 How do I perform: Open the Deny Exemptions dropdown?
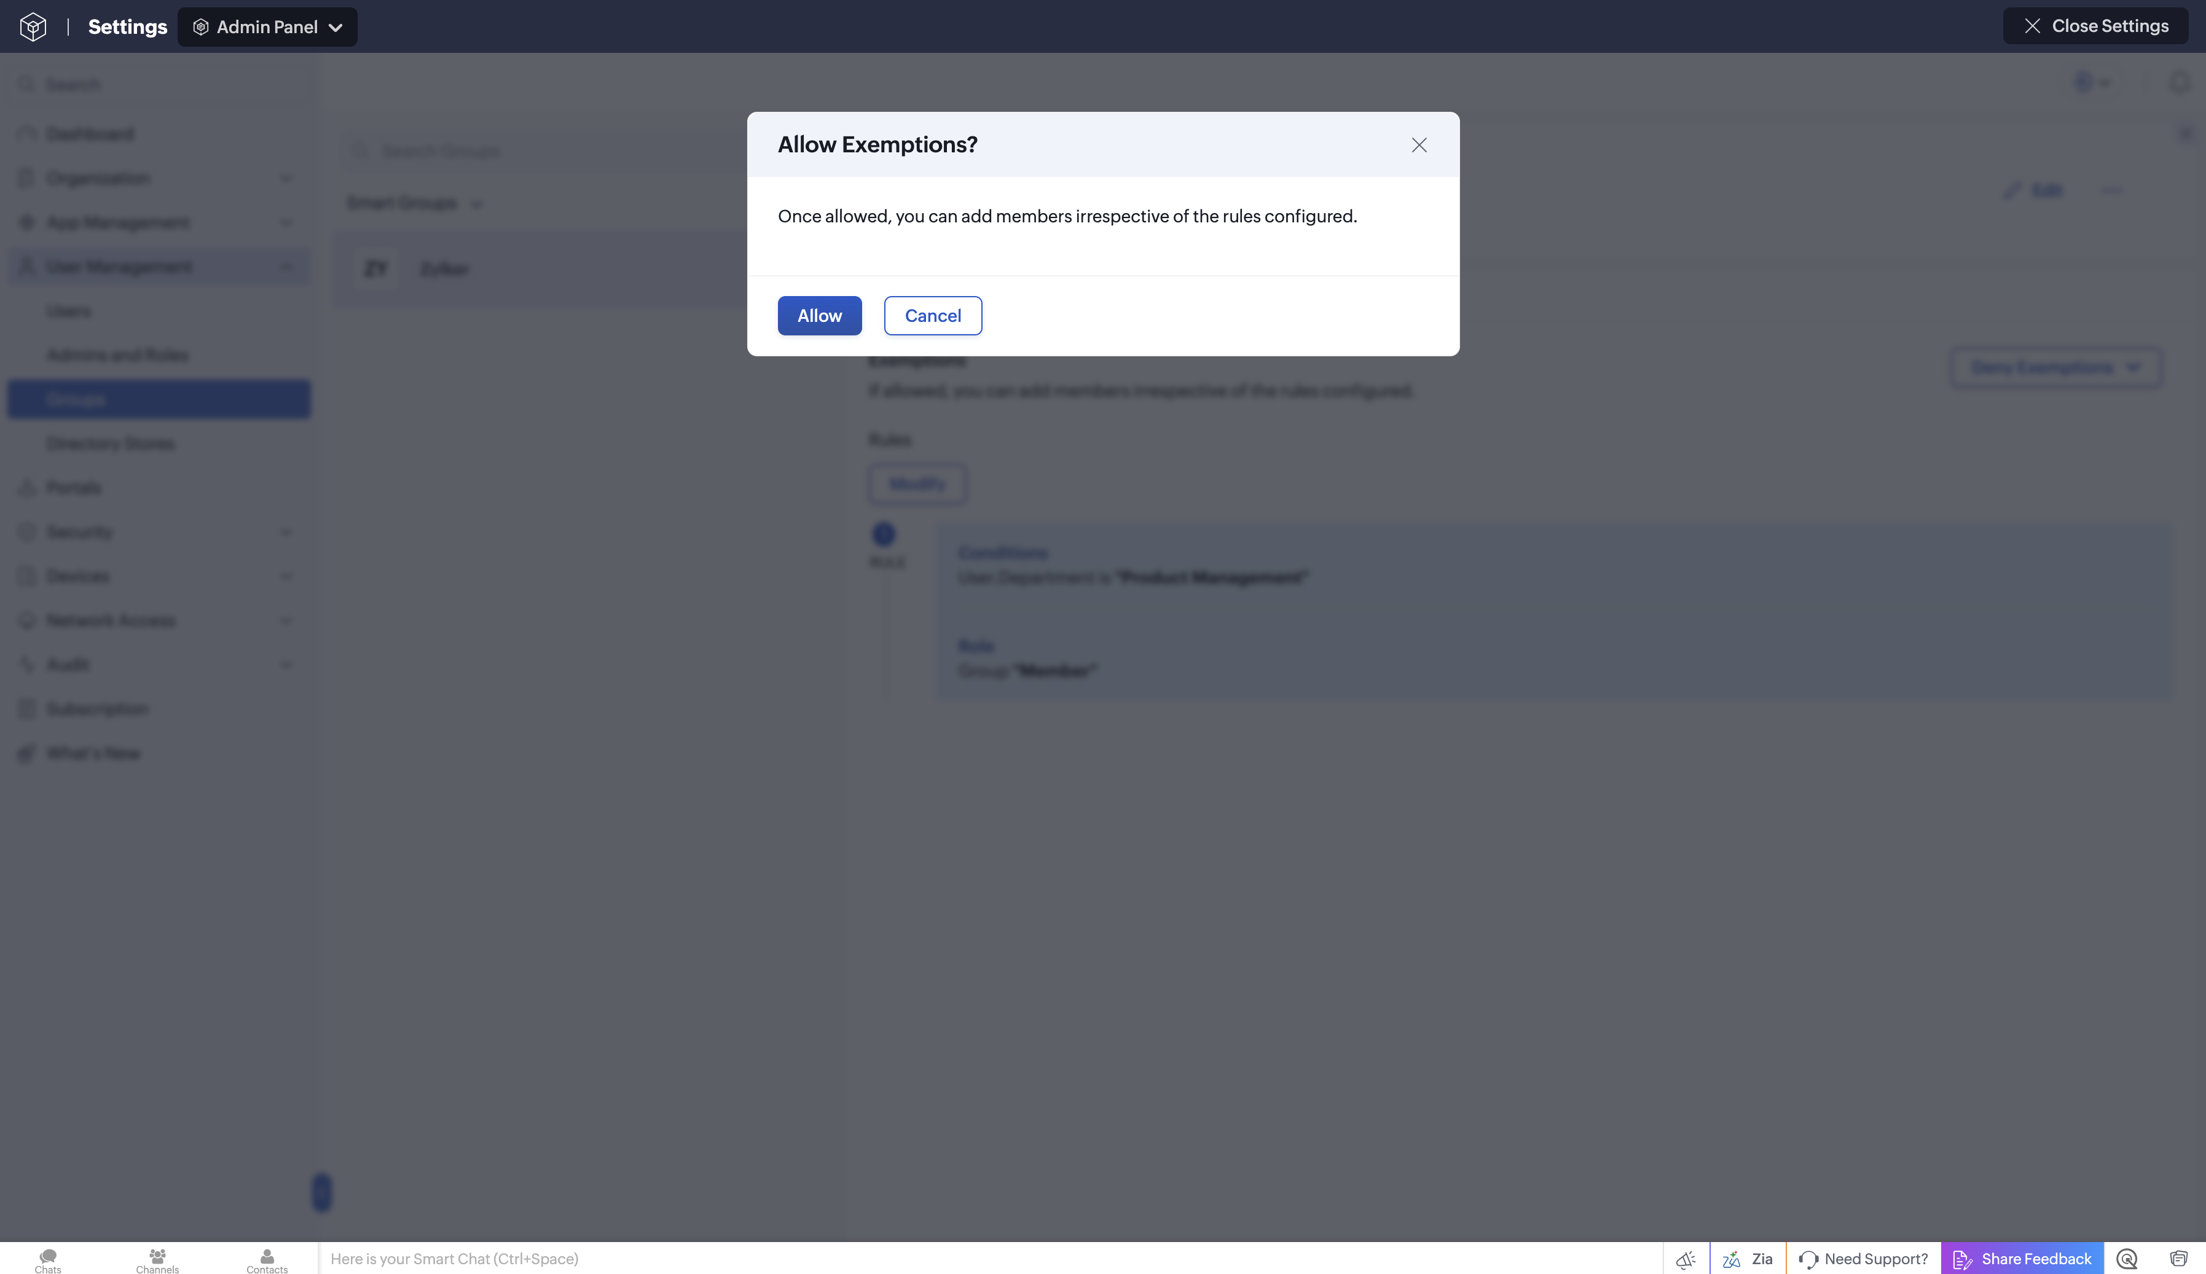[2055, 367]
